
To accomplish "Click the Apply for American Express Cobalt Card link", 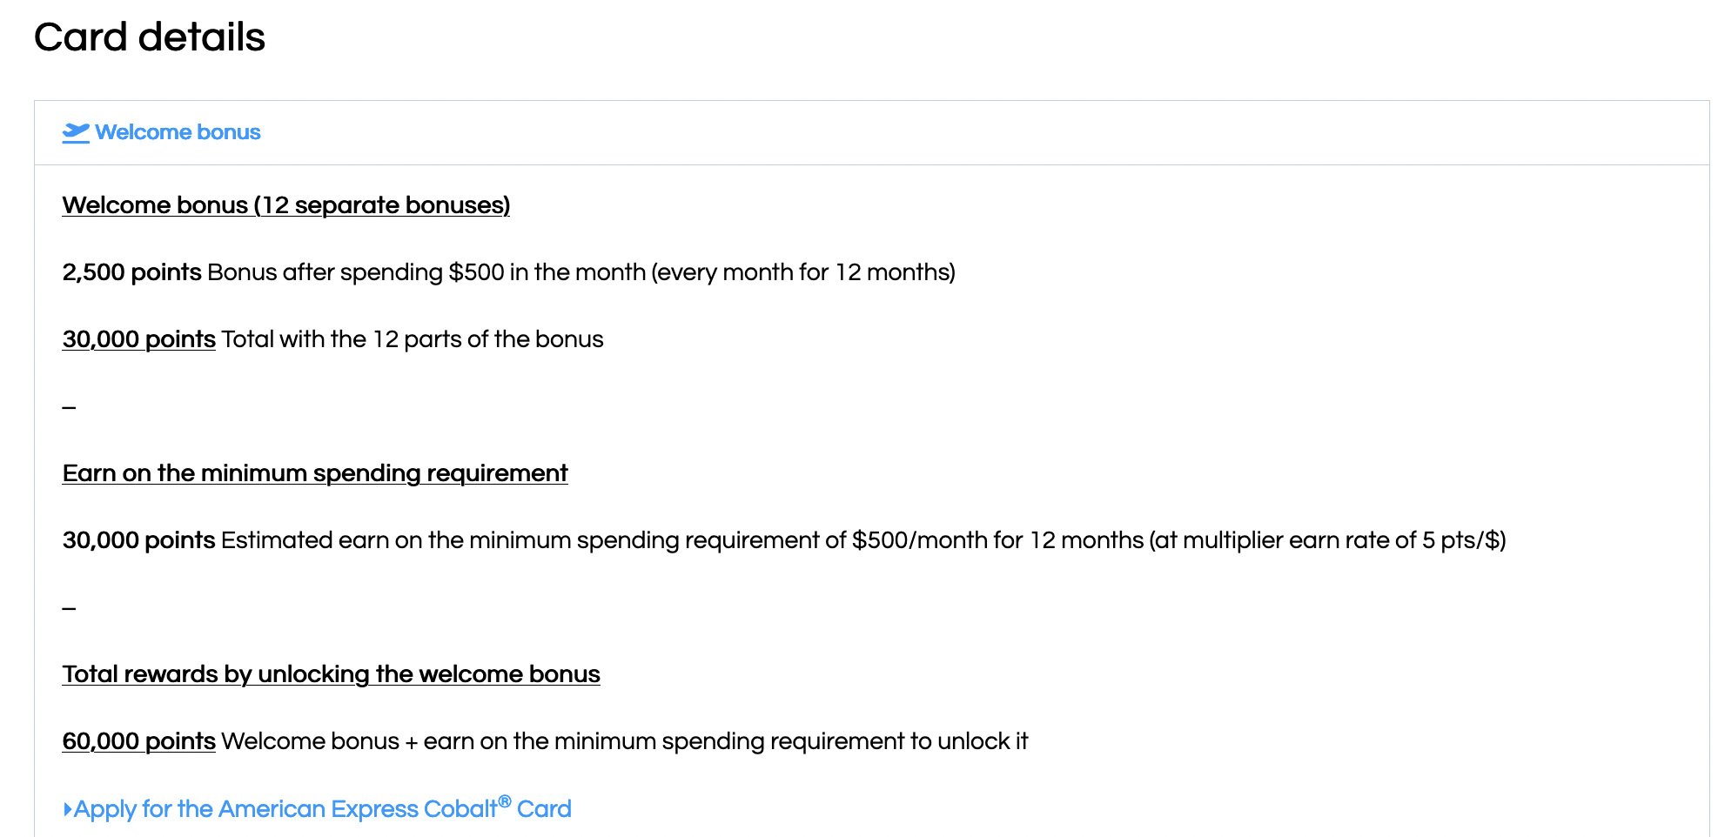I will pos(323,808).
